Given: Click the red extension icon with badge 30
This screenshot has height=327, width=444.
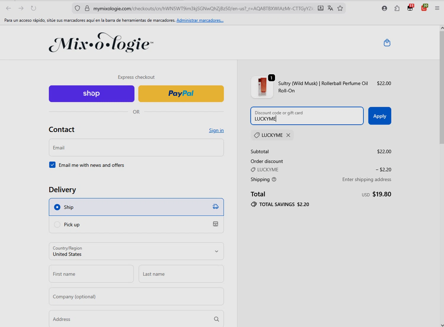Looking at the screenshot, I should pos(424,8).
